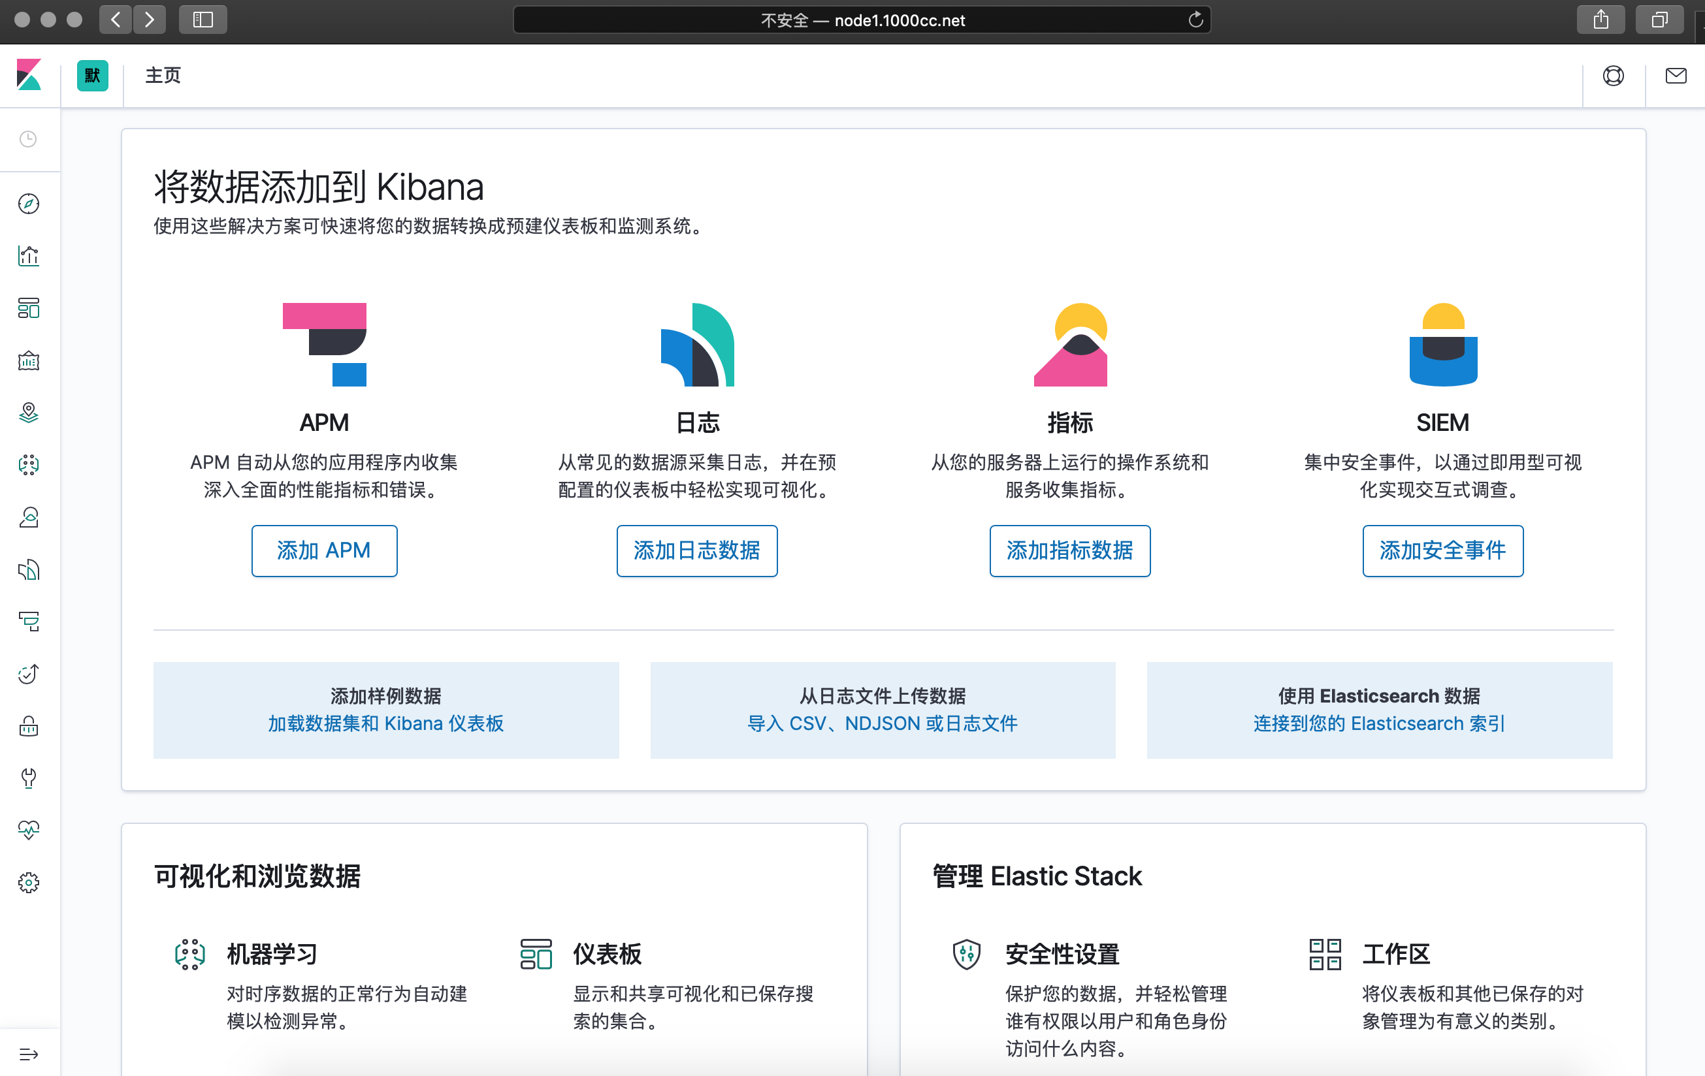Viewport: 1705px width, 1076px height.
Task: Open Stack Monitoring heartbeat icon
Action: click(28, 830)
